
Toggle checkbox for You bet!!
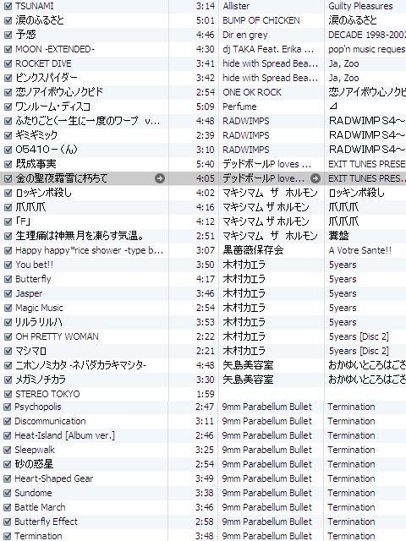(8, 265)
